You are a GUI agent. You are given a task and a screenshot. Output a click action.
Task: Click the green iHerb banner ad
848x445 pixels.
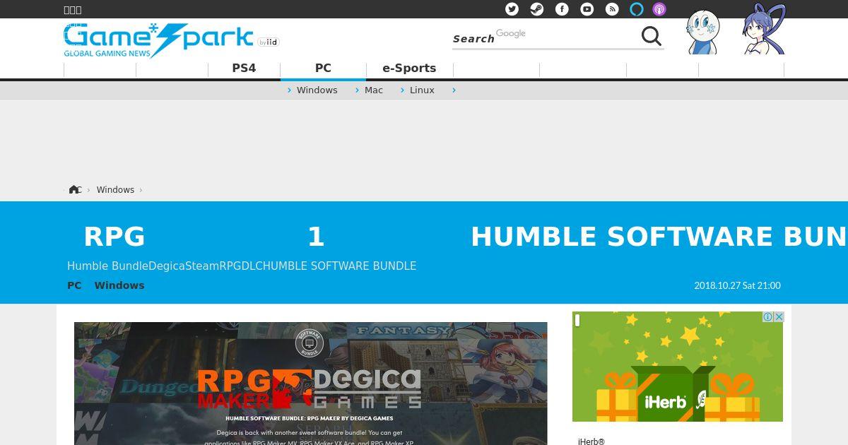pos(678,367)
